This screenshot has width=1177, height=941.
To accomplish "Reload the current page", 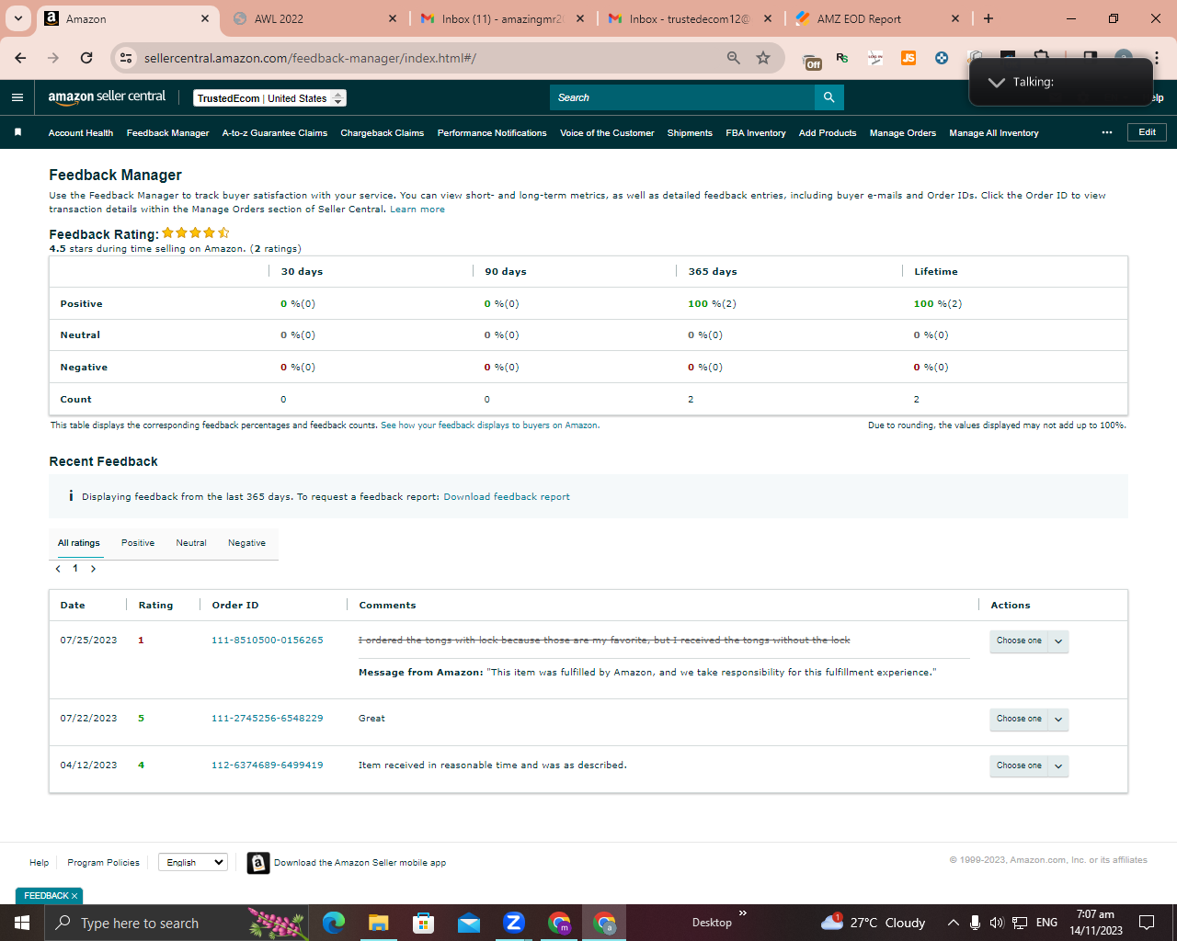I will pyautogui.click(x=86, y=58).
